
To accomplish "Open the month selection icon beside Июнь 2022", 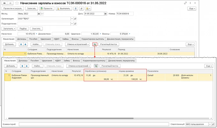I will click(39, 14).
